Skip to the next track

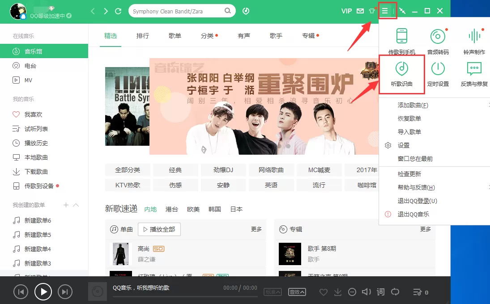[65, 292]
